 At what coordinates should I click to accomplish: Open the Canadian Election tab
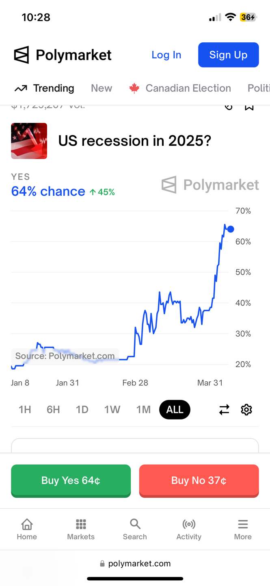click(180, 88)
